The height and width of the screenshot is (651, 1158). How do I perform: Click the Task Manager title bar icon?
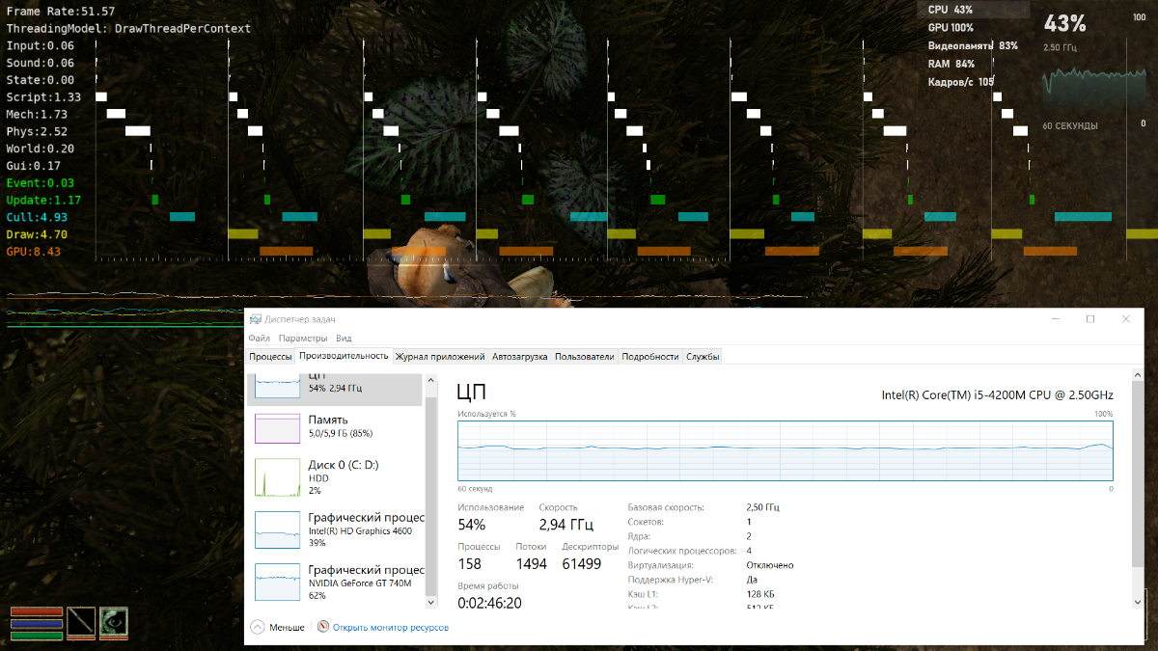click(x=255, y=319)
